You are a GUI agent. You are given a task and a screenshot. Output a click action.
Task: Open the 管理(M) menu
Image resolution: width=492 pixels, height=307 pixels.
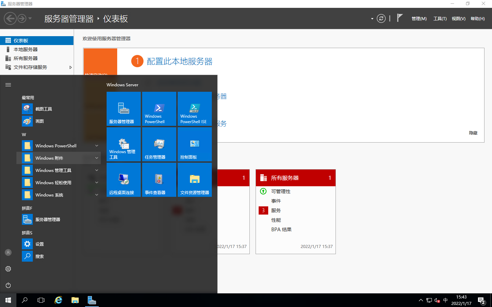click(419, 19)
